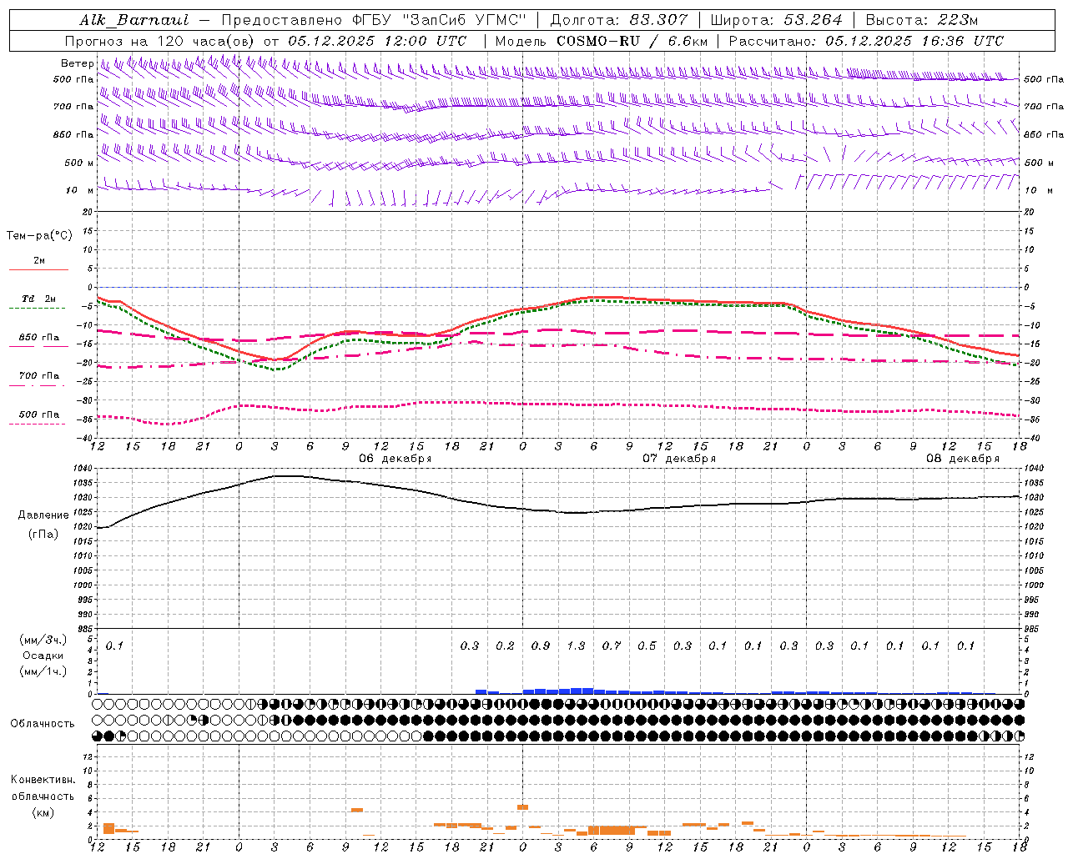Click the 'Td 2м' dew point legend entry
1068x854 pixels.
(38, 299)
